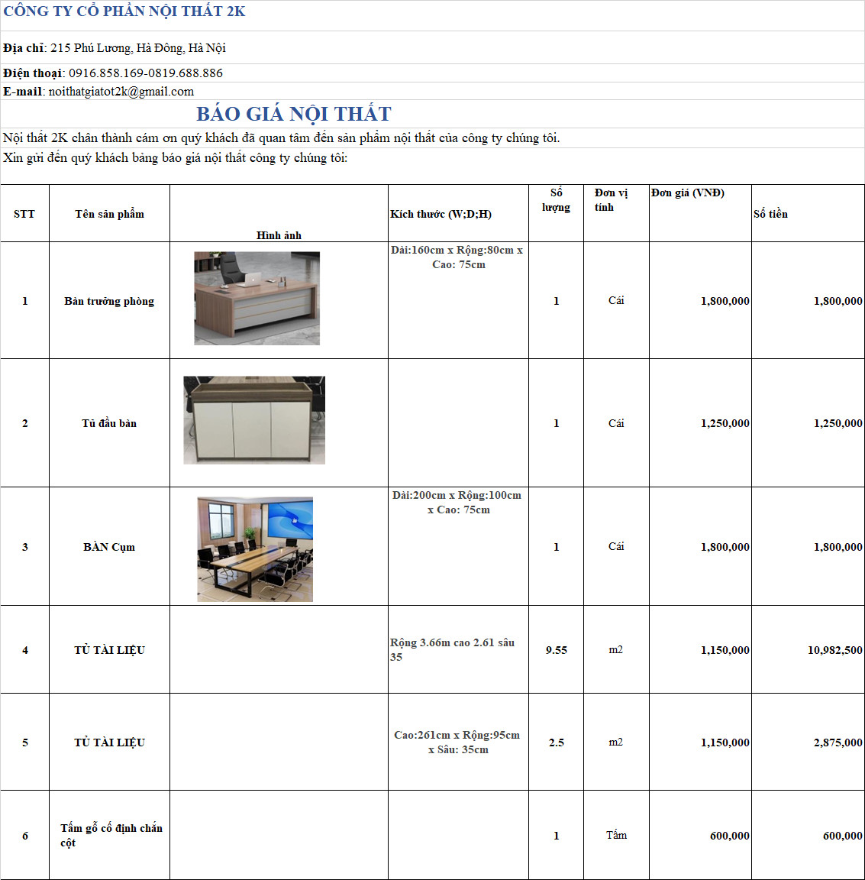Click 'TỦ TÀI LIỆU' in row 5

tap(109, 742)
